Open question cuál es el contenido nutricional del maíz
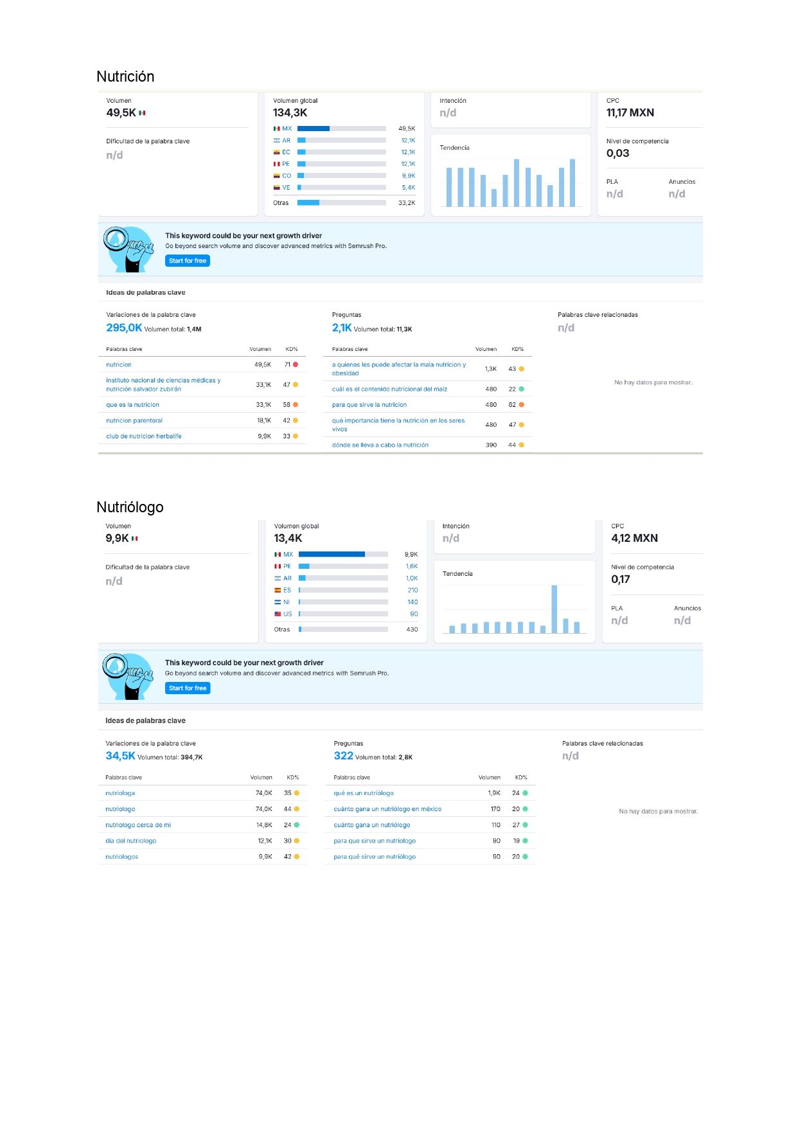Screen dimensions: 798x1128 click(x=389, y=389)
